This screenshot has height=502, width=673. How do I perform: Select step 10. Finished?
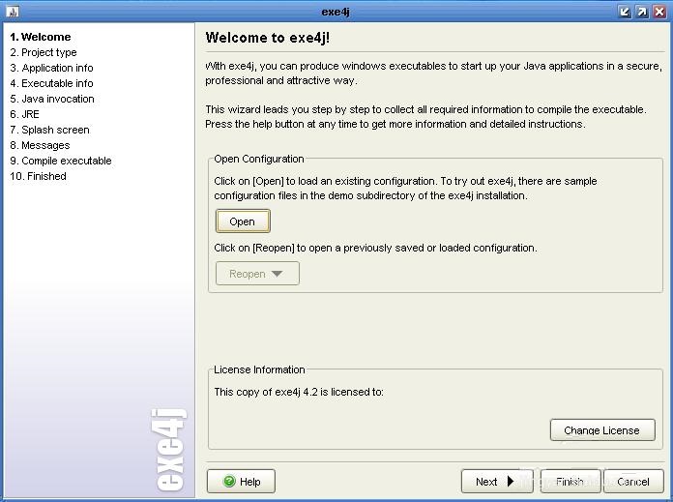point(39,176)
